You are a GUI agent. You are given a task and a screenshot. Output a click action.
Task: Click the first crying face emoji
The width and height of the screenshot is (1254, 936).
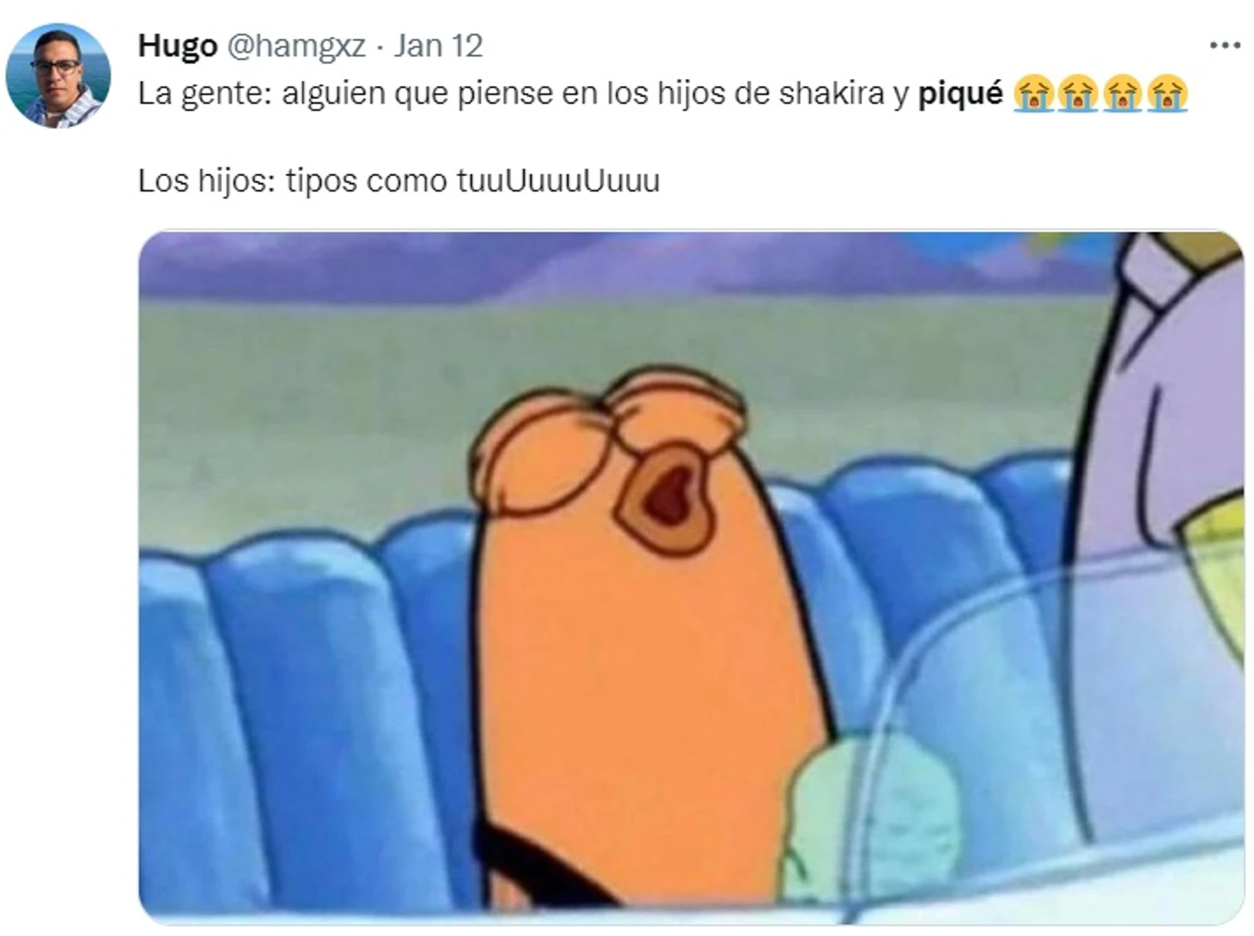pyautogui.click(x=1033, y=94)
